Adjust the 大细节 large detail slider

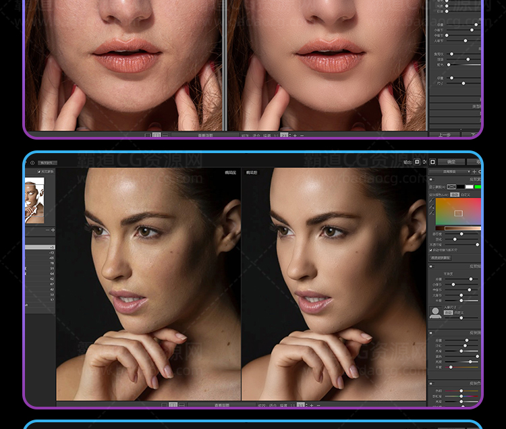pos(461,295)
